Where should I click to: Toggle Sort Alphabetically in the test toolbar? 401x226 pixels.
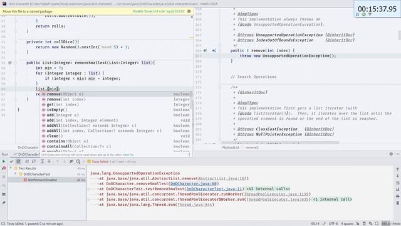point(27,161)
